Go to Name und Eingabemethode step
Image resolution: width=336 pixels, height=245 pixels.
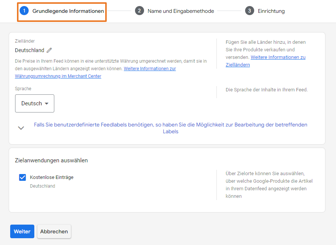tap(181, 11)
